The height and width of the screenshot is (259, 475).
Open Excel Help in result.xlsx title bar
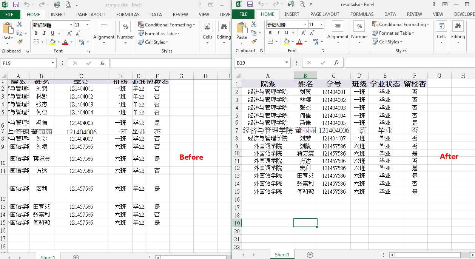433,5
